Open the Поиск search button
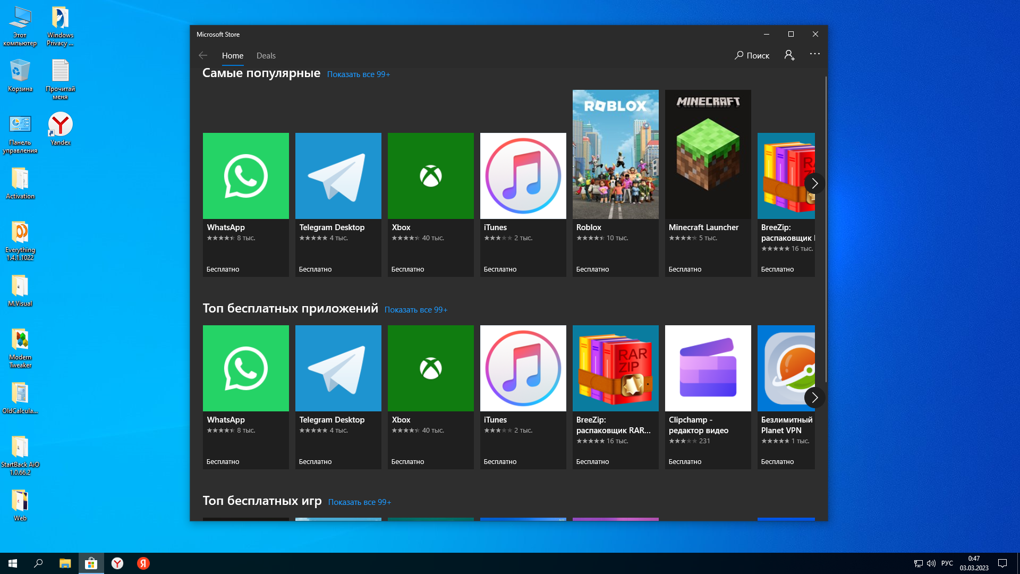 752,55
